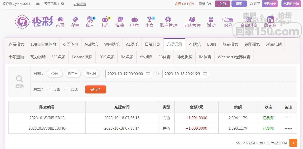Switch to 余额查询 tab
This screenshot has width=303, height=149.
tap(16, 57)
